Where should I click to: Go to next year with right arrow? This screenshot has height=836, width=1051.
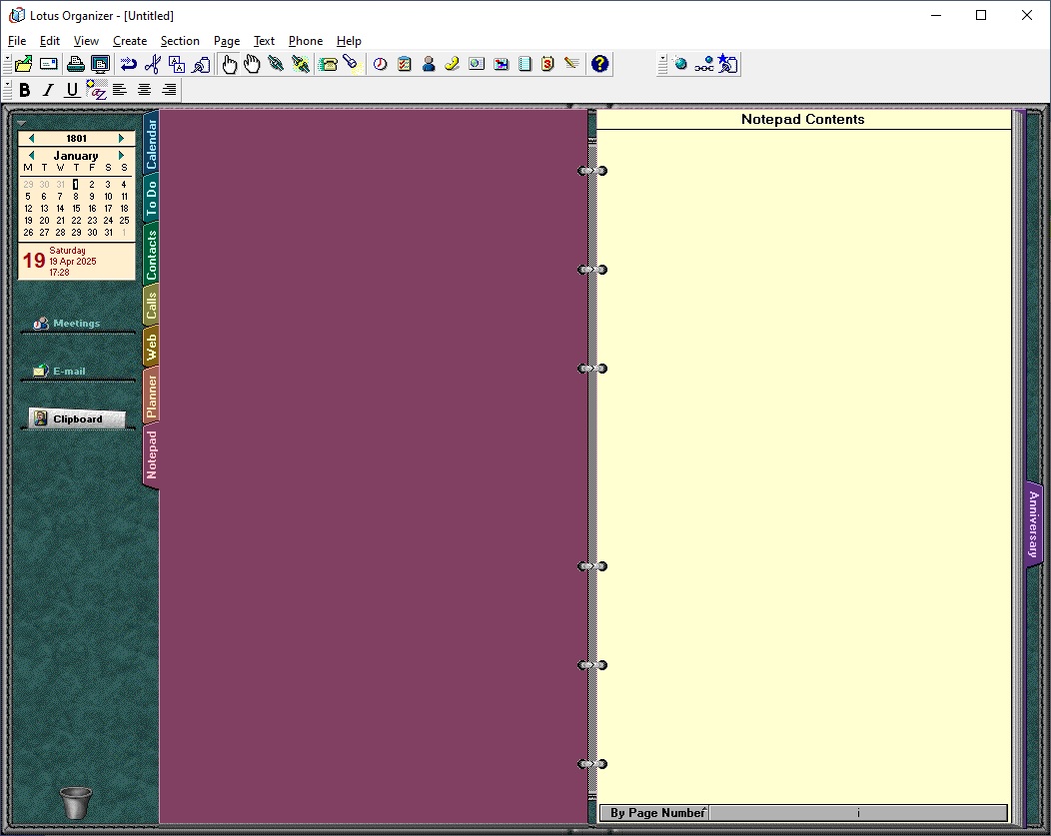point(122,139)
